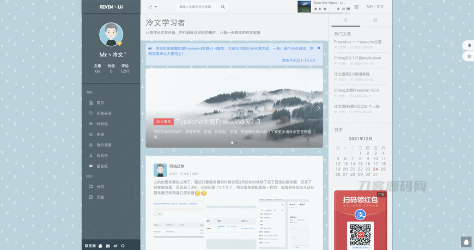
Task: Click the Weibo contact icon
Action: coord(116,246)
